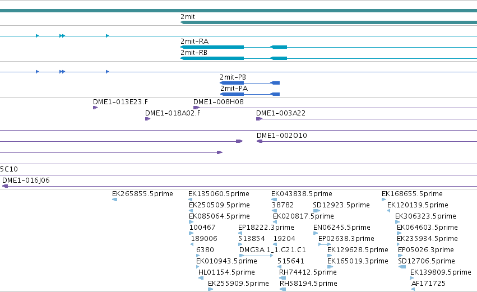477x292 pixels.
Task: Select the DMG3A.1_1.G21.C1 label
Action: coord(272,250)
